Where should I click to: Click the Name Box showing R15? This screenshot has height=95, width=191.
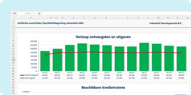point(20,14)
